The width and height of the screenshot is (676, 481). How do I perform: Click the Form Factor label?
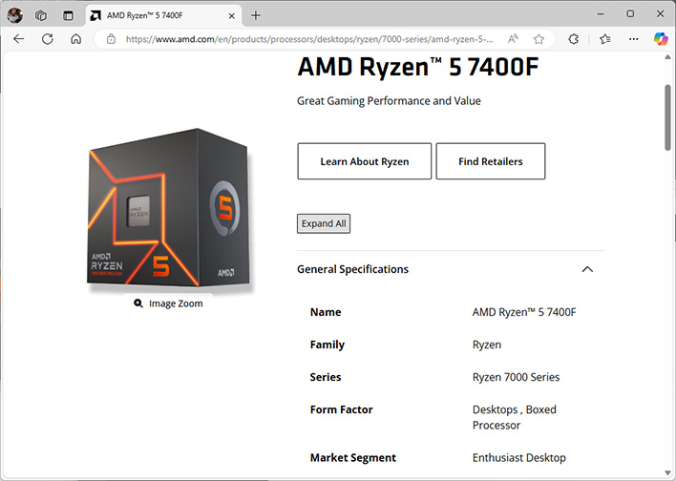coord(342,409)
